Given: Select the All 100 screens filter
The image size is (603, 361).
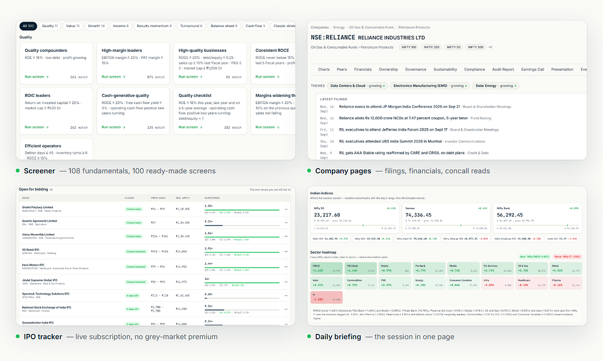Looking at the screenshot, I should pos(28,26).
